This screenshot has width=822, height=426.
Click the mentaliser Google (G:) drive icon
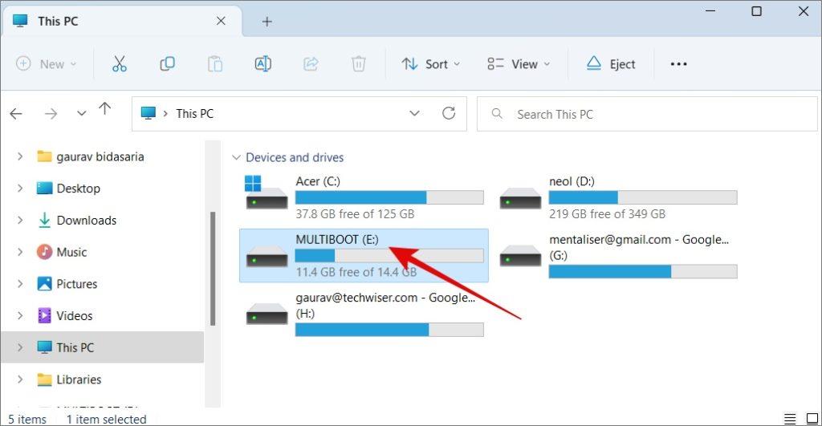(520, 256)
